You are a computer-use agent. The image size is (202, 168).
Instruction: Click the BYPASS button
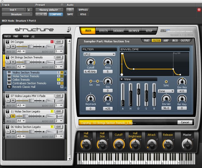pyautogui.click(x=83, y=10)
